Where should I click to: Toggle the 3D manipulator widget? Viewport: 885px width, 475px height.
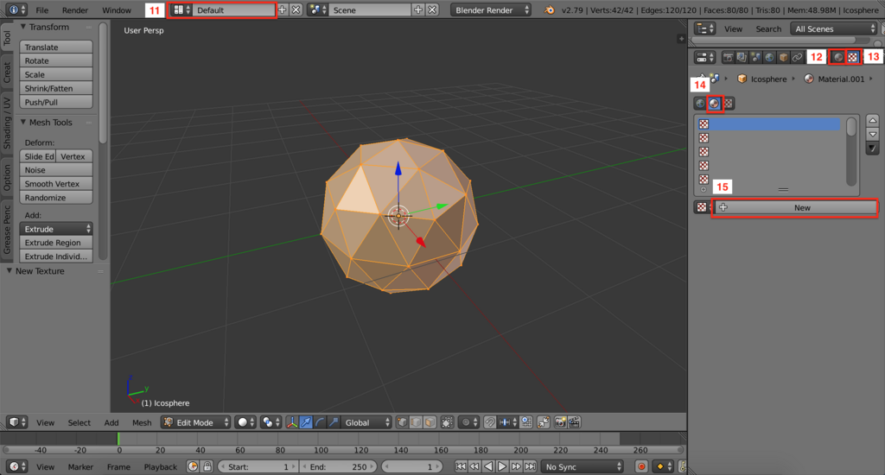(292, 422)
